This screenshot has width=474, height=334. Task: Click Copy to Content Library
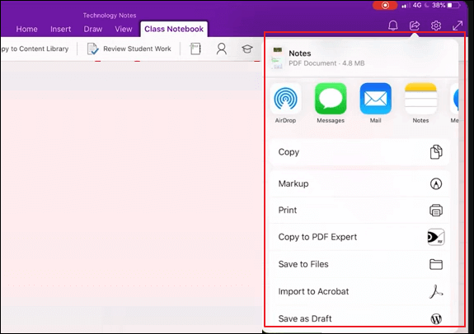coord(35,49)
